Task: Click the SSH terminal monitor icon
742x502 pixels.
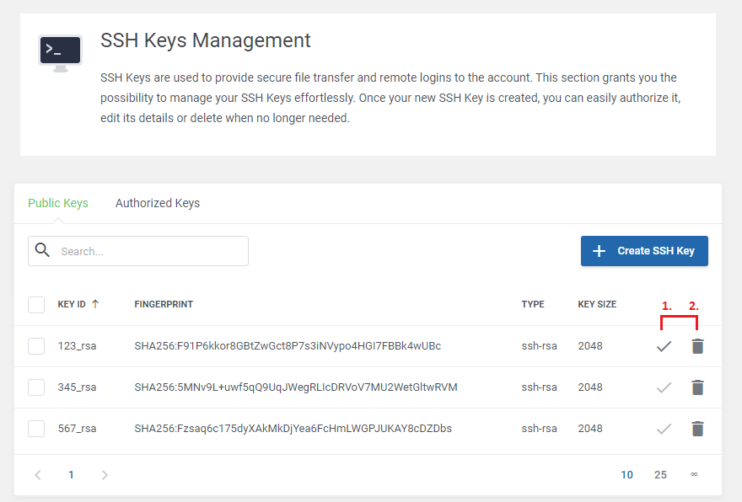Action: (x=60, y=53)
